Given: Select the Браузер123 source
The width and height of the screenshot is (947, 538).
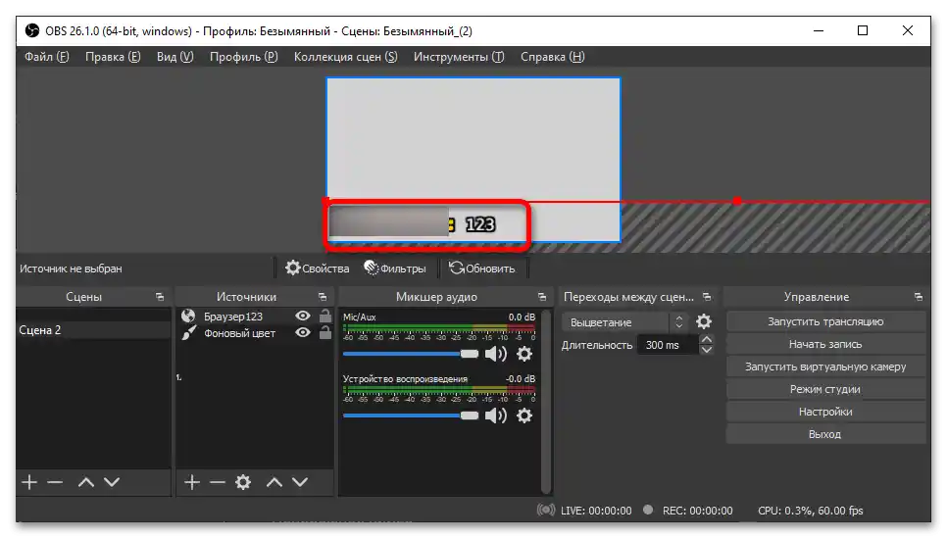Looking at the screenshot, I should tap(233, 317).
